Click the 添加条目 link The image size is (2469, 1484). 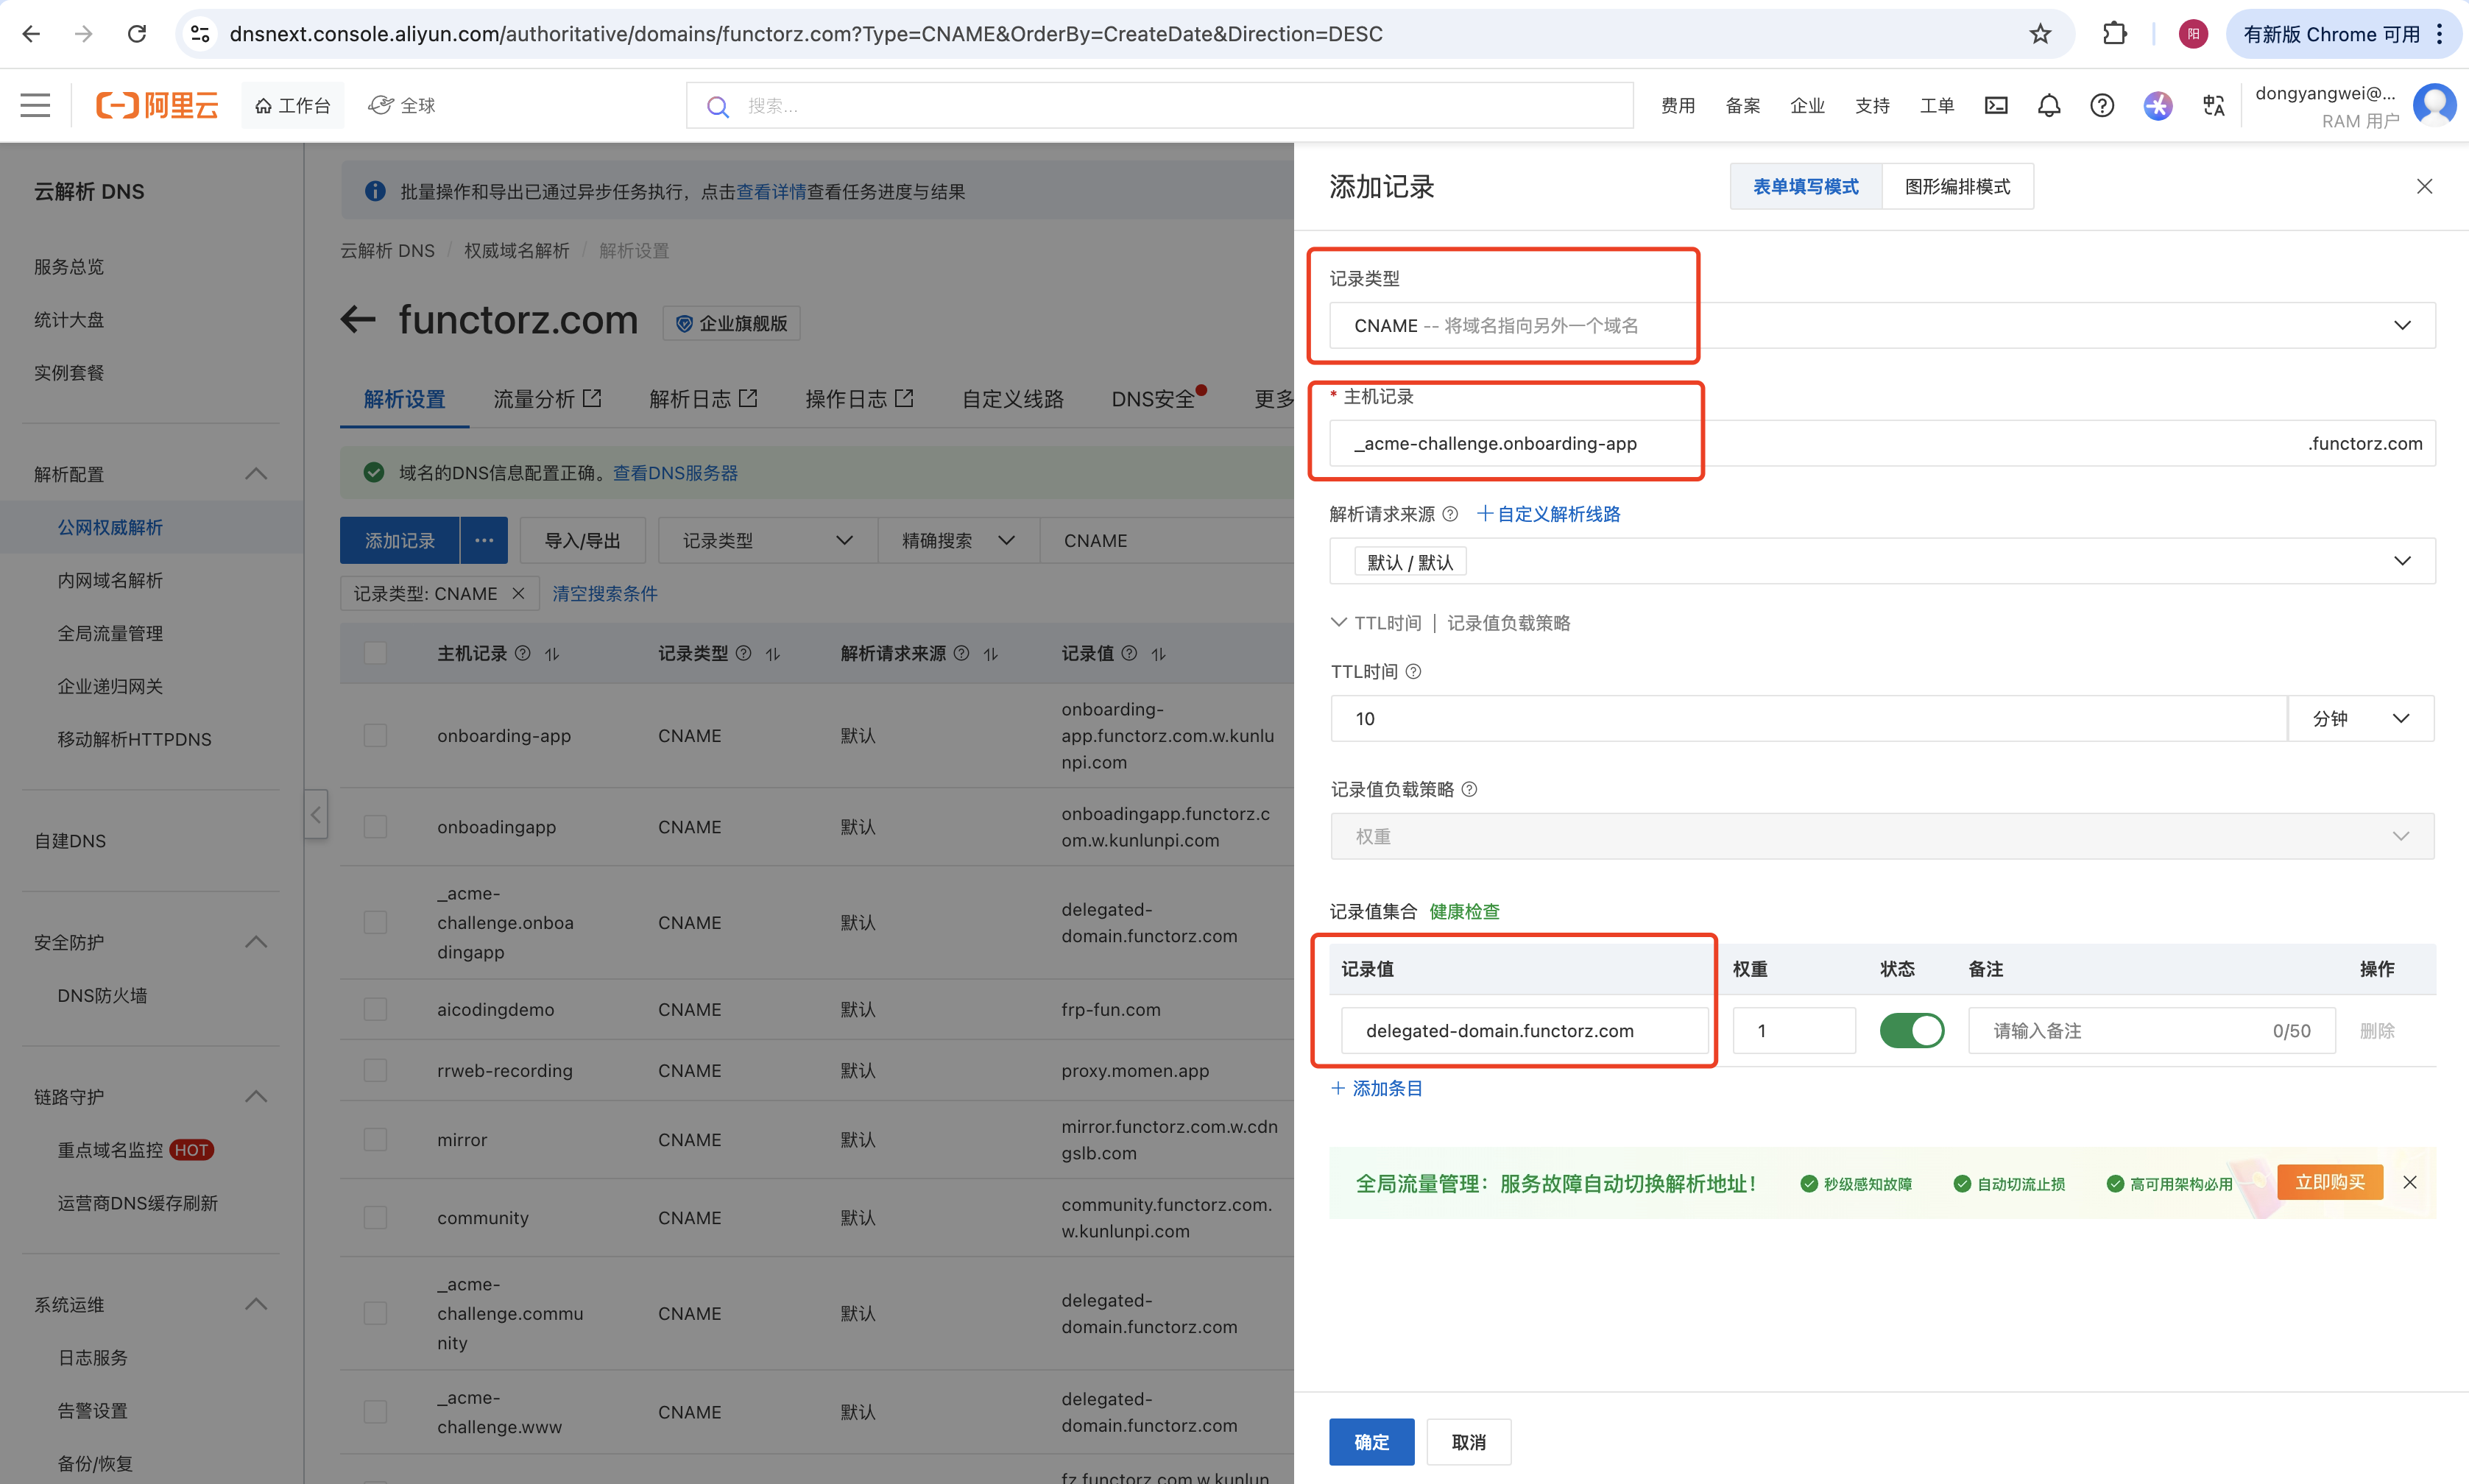pyautogui.click(x=1377, y=1088)
